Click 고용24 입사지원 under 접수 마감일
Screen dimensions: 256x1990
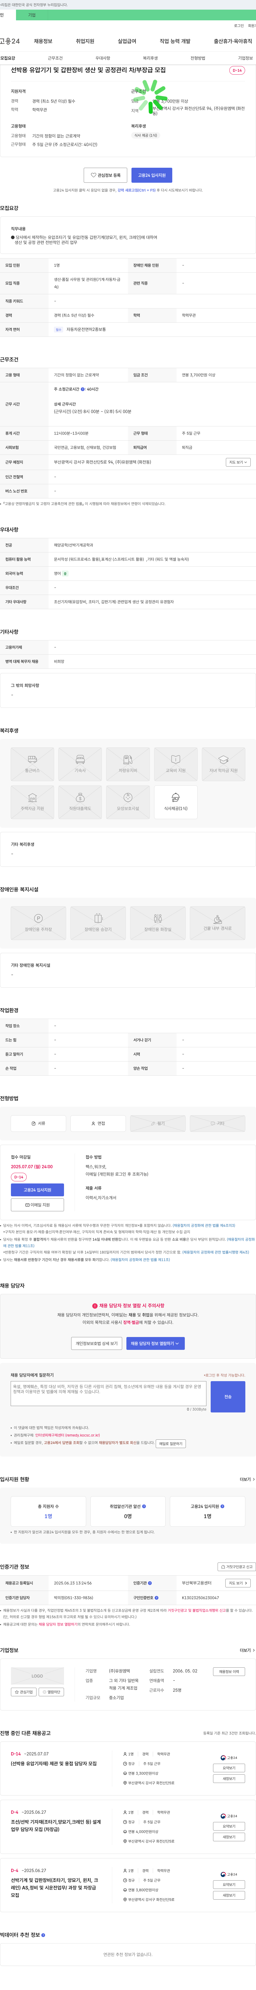[37, 1190]
